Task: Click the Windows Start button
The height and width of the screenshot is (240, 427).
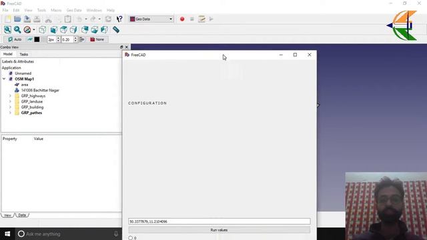Action: click(x=7, y=234)
